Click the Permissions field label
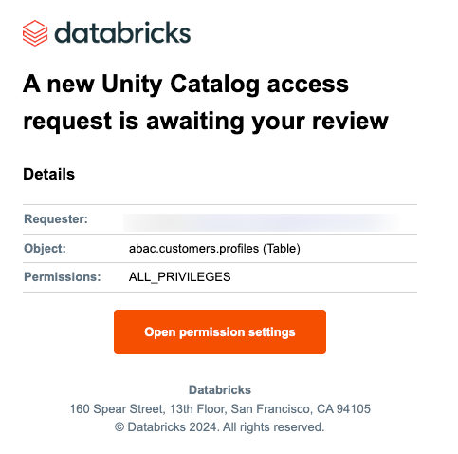This screenshot has height=454, width=458. [x=63, y=277]
